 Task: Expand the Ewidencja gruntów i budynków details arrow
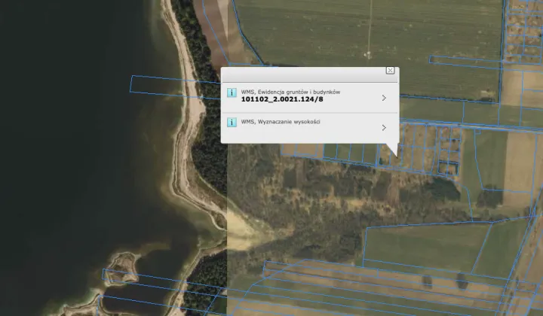point(384,98)
